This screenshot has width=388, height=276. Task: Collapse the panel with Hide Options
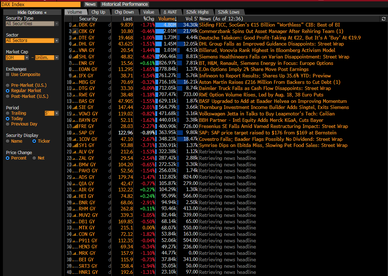tap(32, 12)
